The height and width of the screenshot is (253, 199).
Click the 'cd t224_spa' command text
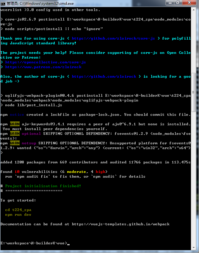click(x=18, y=210)
